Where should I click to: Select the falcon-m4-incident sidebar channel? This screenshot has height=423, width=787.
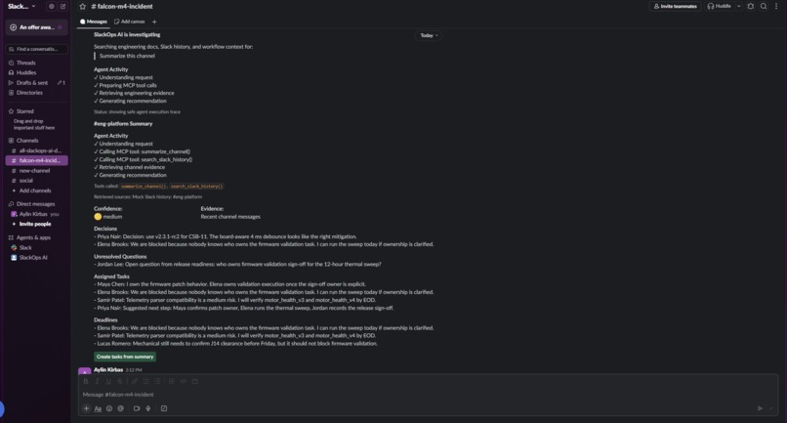click(x=36, y=161)
